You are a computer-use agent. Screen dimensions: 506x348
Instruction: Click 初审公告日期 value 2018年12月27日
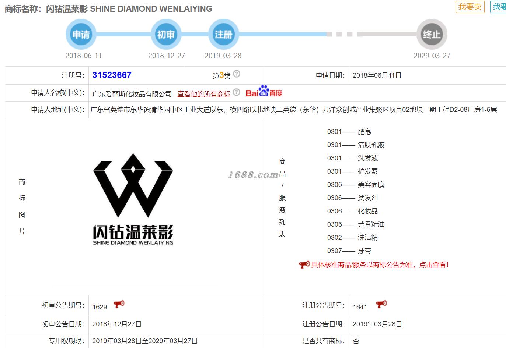(x=117, y=324)
